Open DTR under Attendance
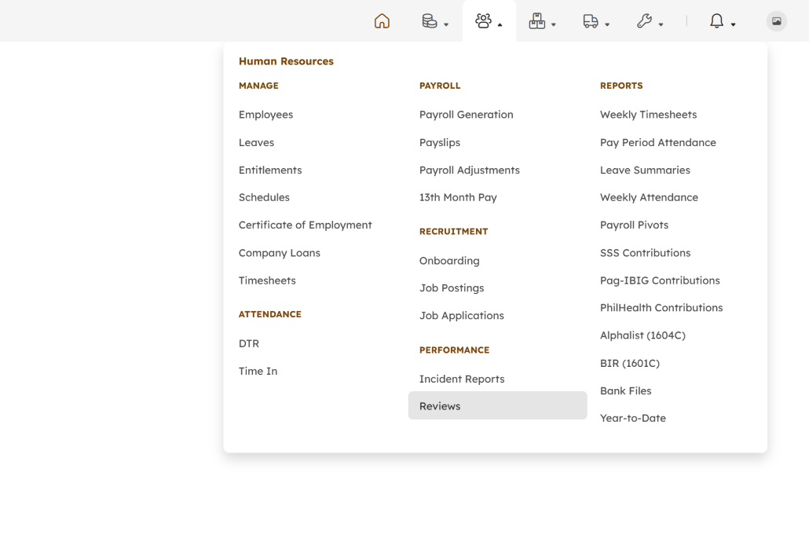This screenshot has width=809, height=546. tap(249, 343)
